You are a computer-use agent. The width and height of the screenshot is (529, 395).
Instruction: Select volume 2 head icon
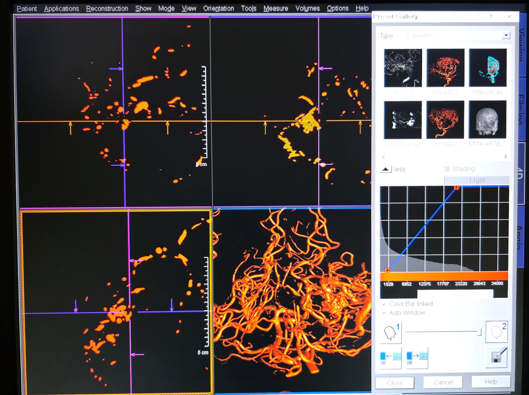click(496, 333)
